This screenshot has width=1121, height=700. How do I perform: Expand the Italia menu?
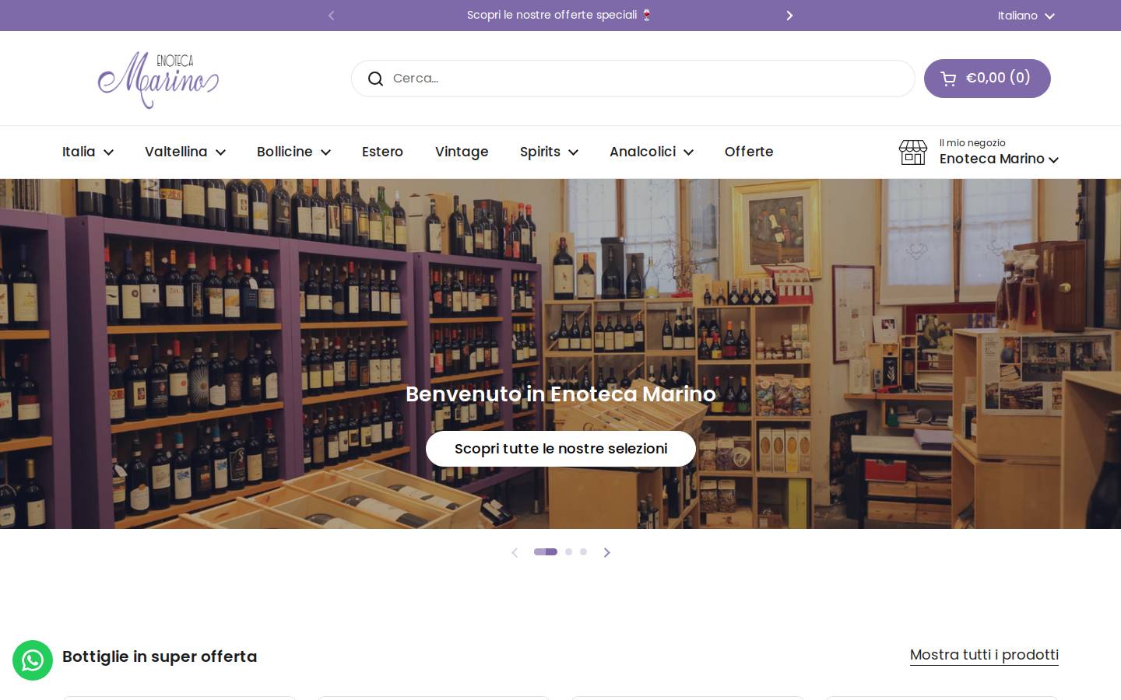(x=88, y=152)
